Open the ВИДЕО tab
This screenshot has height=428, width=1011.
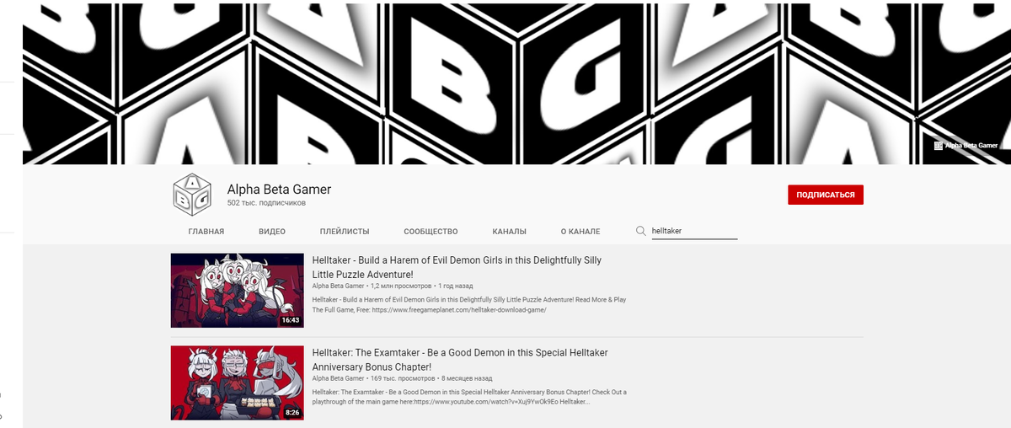pyautogui.click(x=272, y=232)
